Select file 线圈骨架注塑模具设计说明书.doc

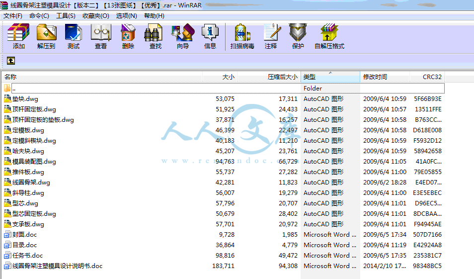click(x=58, y=266)
